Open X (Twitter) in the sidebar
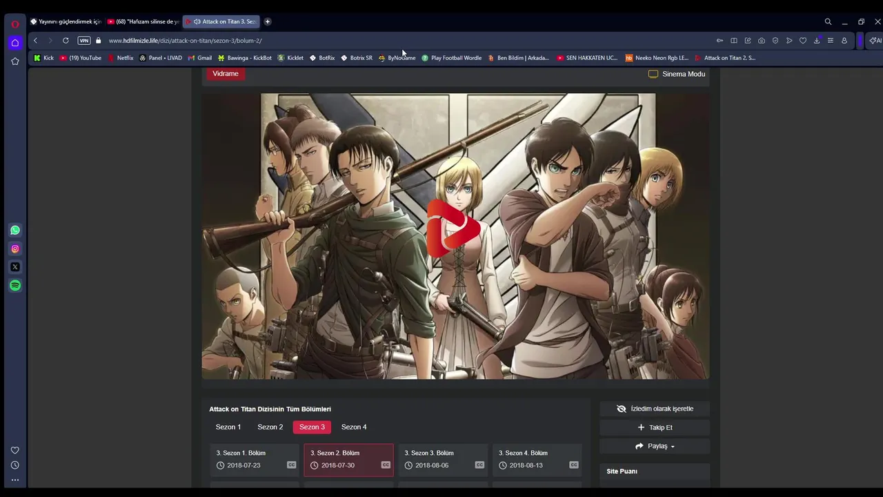Viewport: 883px width, 497px height. pos(15,267)
